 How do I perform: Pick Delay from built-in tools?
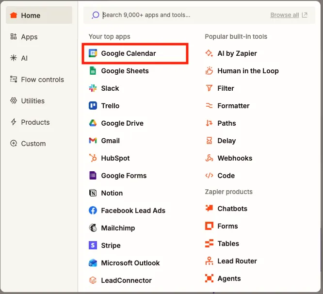(226, 141)
